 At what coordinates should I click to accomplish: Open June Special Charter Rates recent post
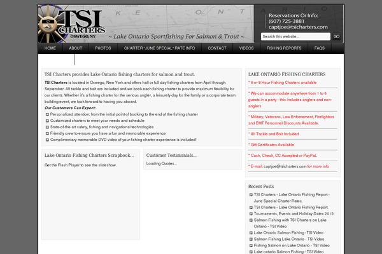coord(292,198)
